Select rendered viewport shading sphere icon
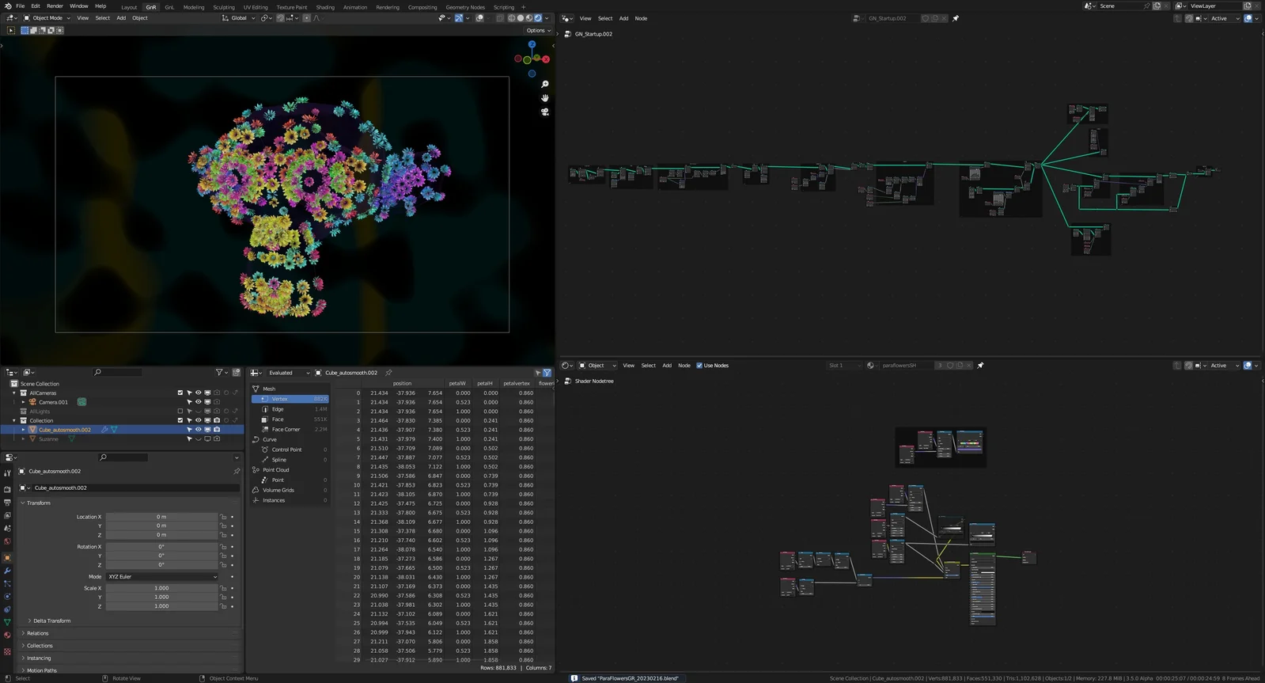 pos(538,18)
